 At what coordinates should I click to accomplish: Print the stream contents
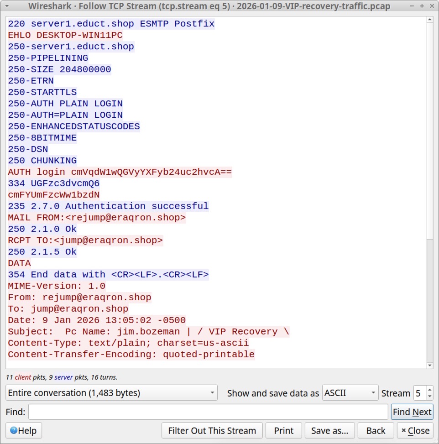coord(284,430)
